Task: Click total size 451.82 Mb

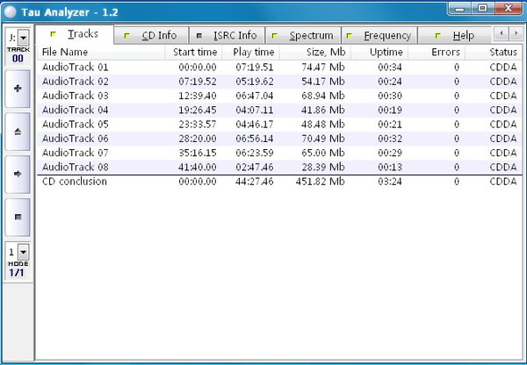Action: pos(321,182)
